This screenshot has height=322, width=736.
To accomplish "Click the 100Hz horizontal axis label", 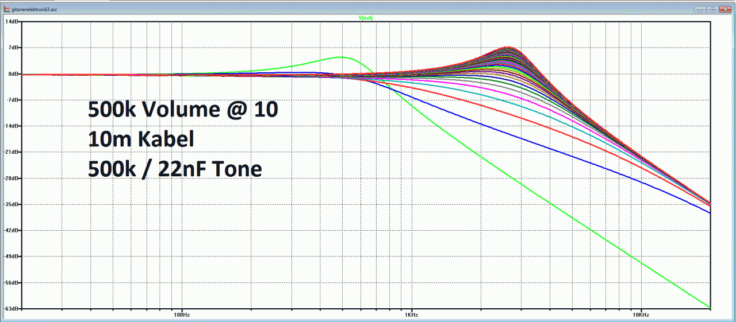I will pyautogui.click(x=182, y=315).
